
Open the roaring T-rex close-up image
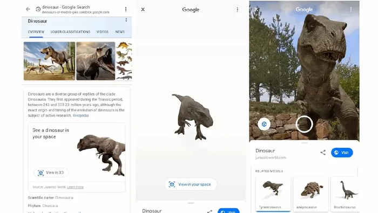(96, 61)
